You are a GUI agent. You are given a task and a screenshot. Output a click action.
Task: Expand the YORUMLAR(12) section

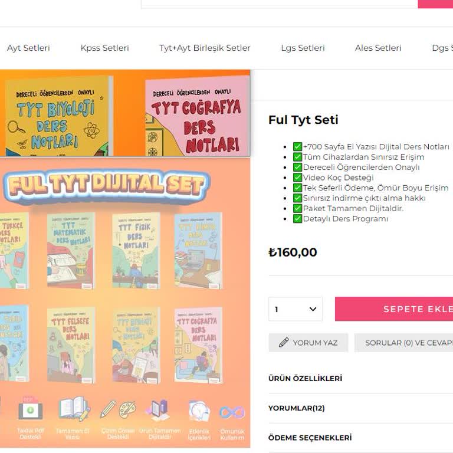pos(360,408)
